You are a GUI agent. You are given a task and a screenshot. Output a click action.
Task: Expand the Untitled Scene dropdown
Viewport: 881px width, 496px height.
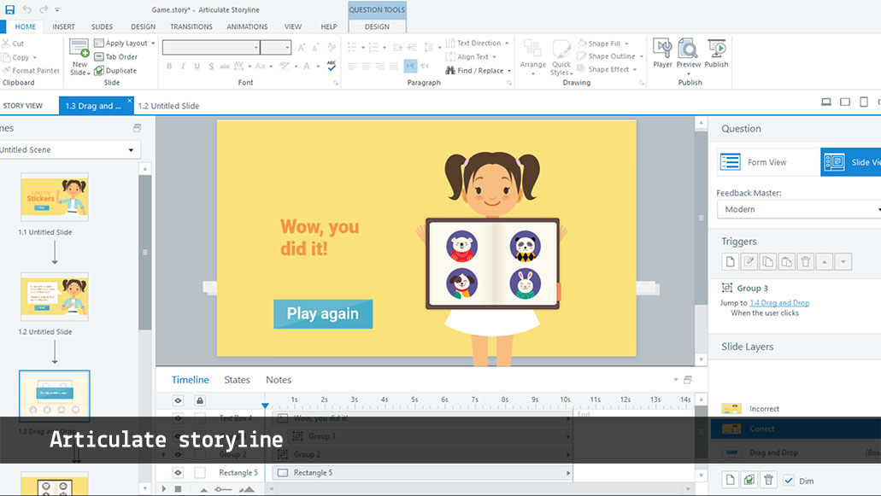pos(68,150)
